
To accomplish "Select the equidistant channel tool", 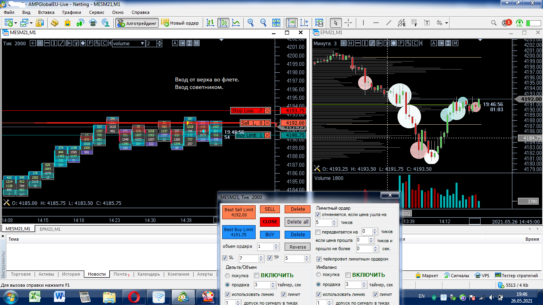I will (402, 23).
